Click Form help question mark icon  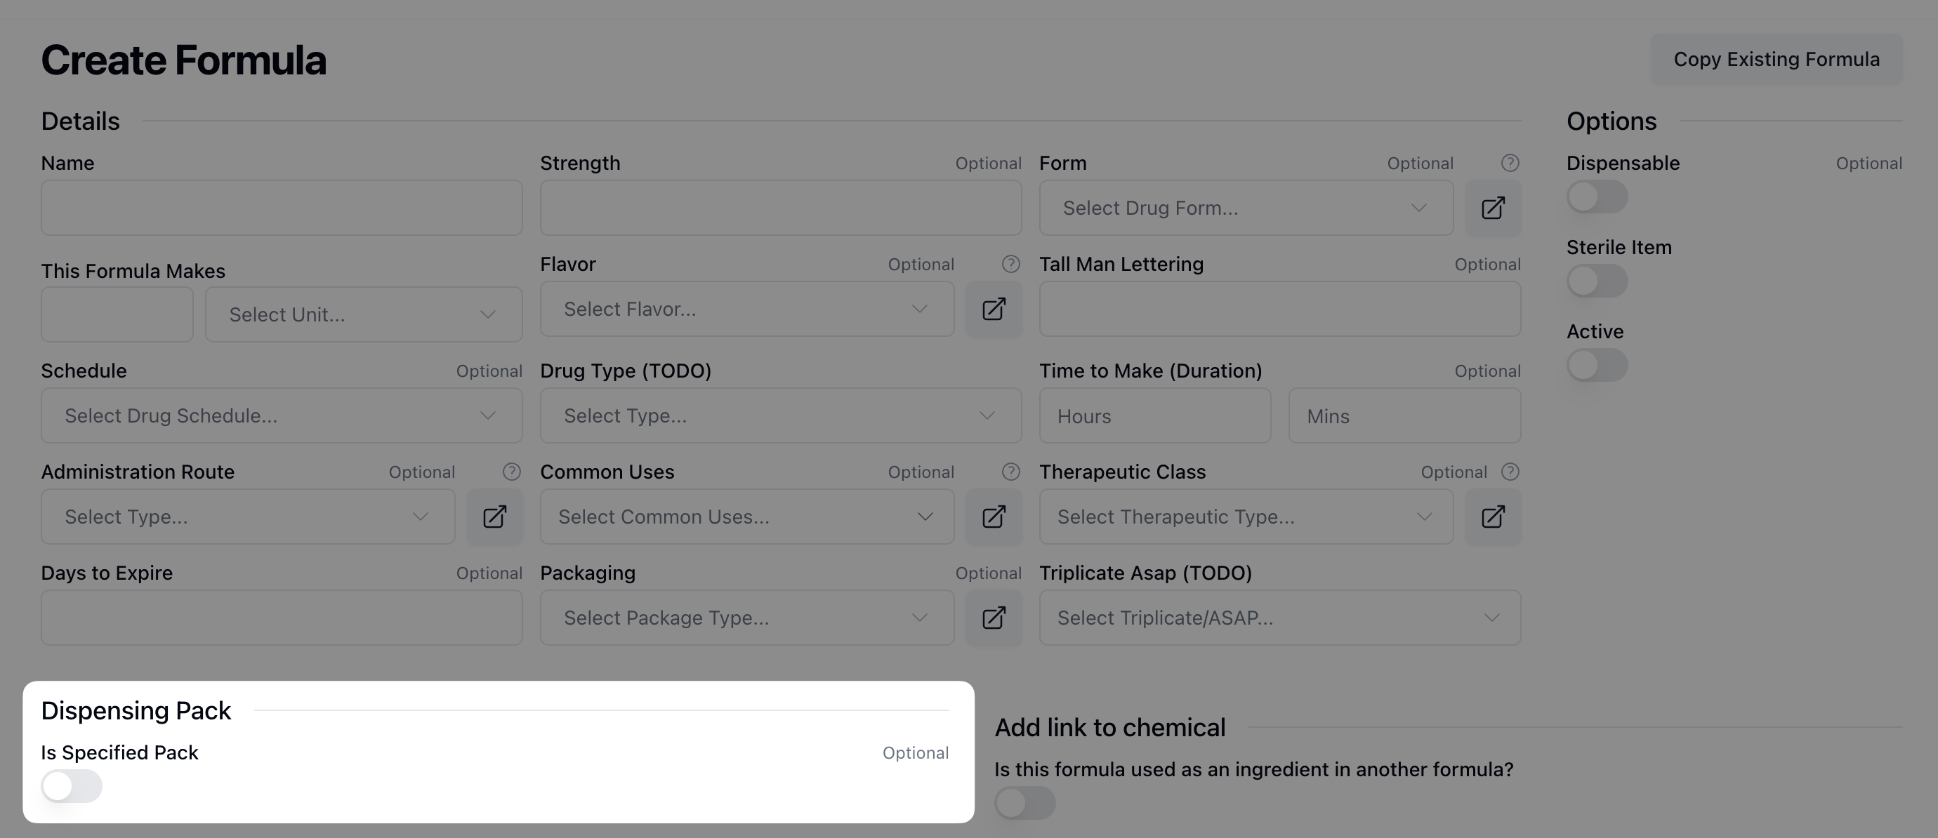[1509, 164]
